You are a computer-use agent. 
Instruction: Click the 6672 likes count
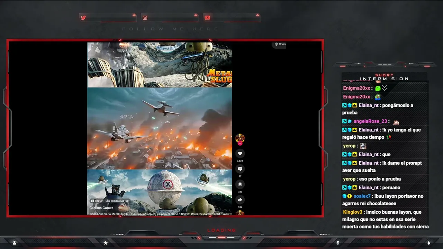[x=240, y=161]
